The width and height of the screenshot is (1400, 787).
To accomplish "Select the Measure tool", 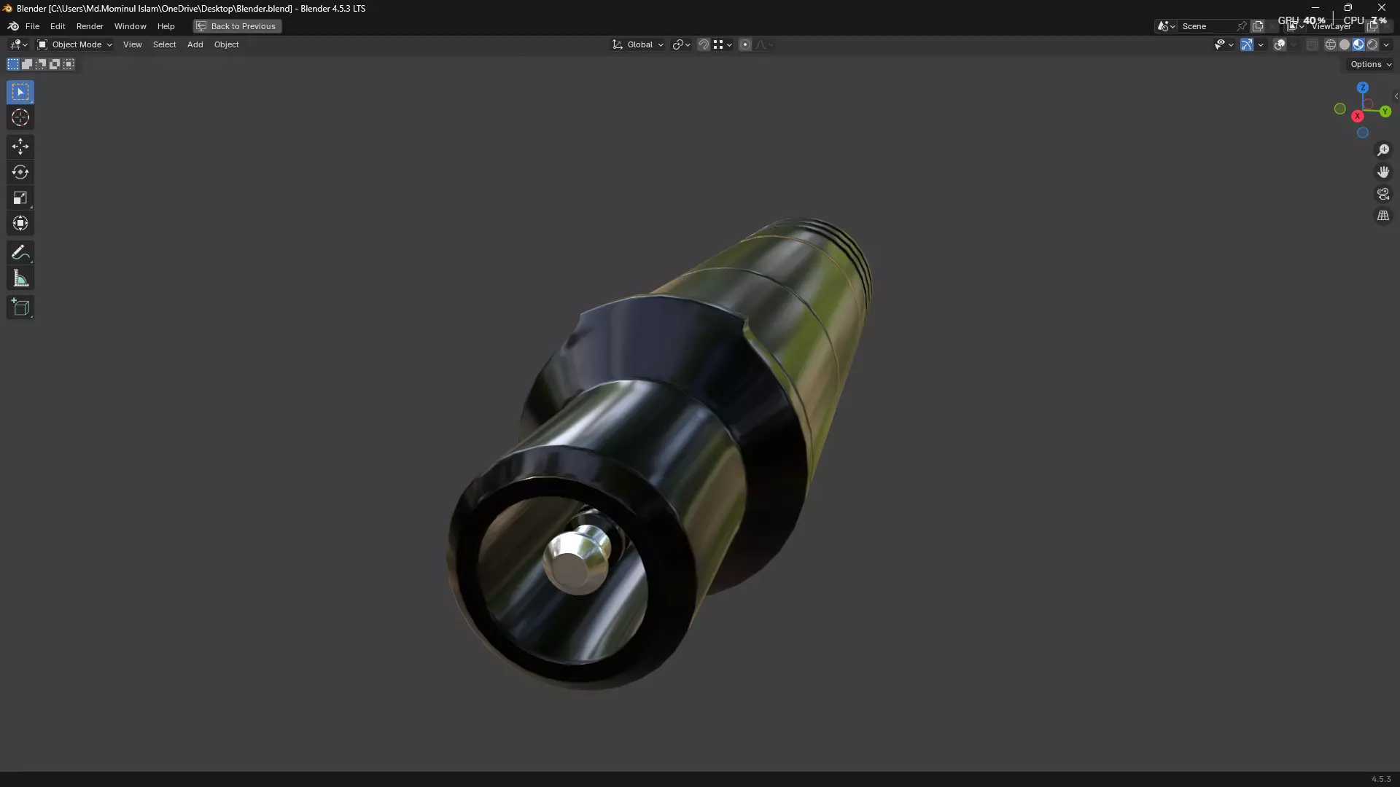I will 20,278.
